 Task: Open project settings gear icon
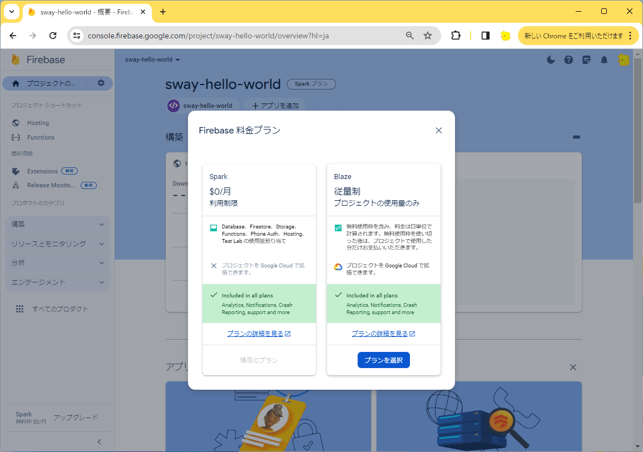(101, 83)
